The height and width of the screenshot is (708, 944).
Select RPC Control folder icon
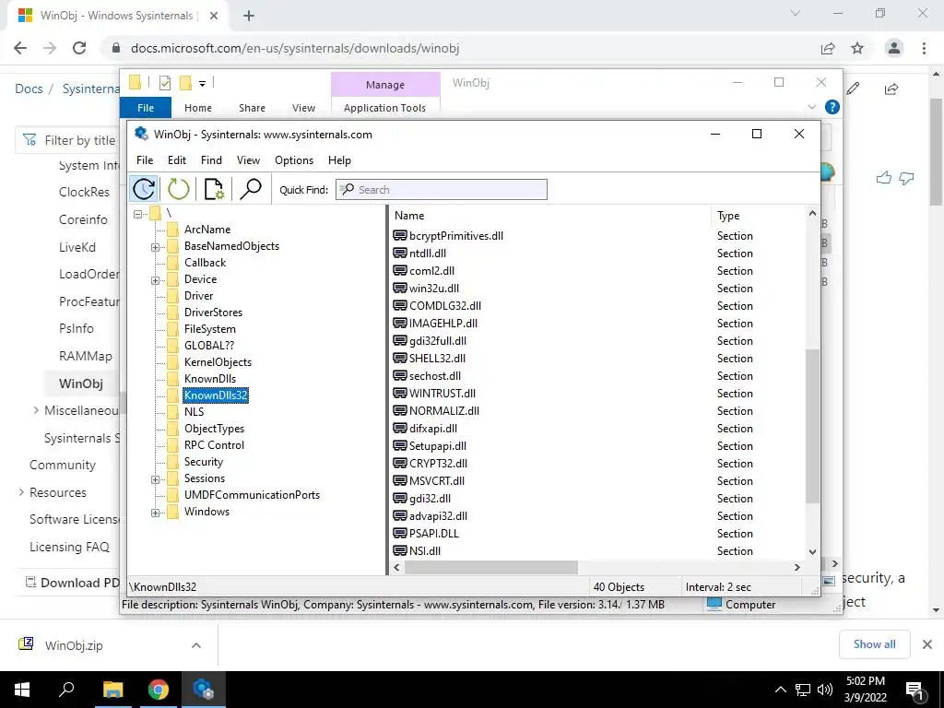(172, 445)
